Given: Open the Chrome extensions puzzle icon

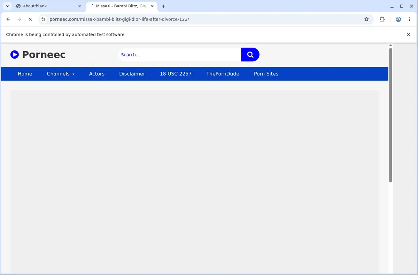Looking at the screenshot, I should [x=382, y=19].
